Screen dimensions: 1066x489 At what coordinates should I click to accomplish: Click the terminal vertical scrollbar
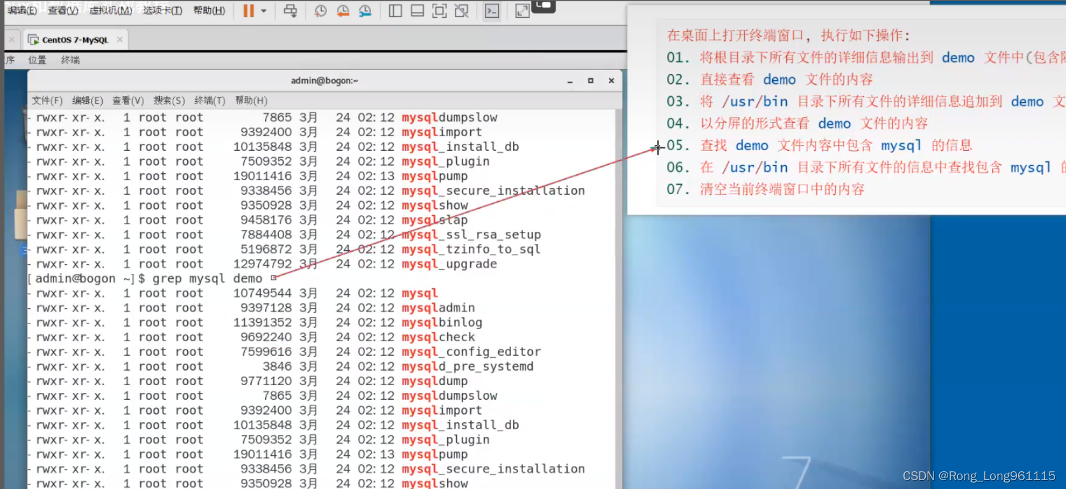point(618,299)
